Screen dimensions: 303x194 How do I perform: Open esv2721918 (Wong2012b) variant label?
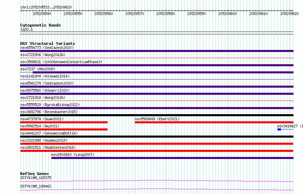(43, 98)
